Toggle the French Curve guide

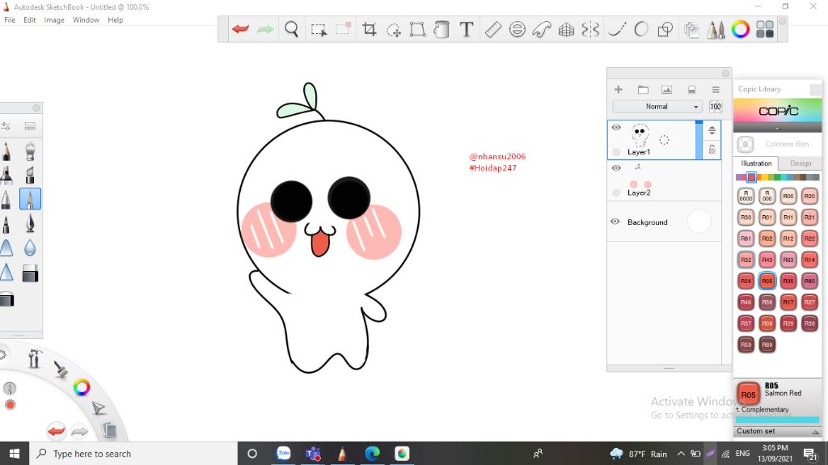tap(541, 29)
